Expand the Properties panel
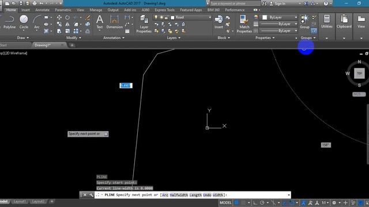Screen dimensions: 369x207 point(265,38)
